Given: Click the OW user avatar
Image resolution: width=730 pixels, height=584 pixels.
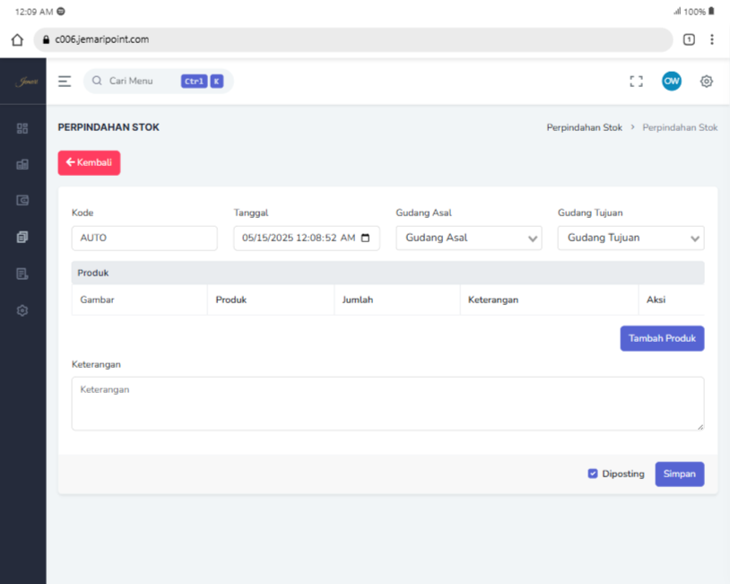Looking at the screenshot, I should pos(671,82).
